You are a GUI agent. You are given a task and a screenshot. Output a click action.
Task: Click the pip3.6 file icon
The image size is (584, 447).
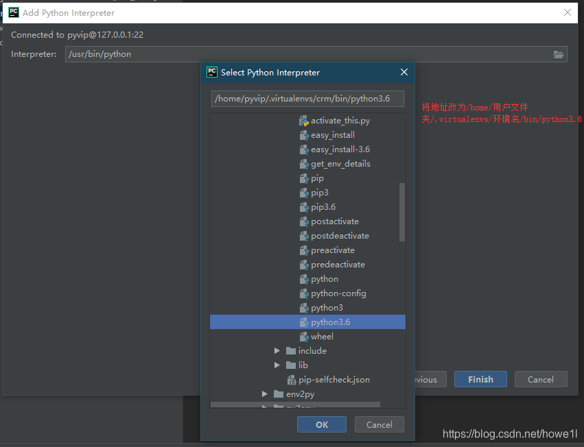(304, 207)
